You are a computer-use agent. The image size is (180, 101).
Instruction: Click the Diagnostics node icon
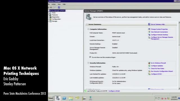(x=50, y=17)
